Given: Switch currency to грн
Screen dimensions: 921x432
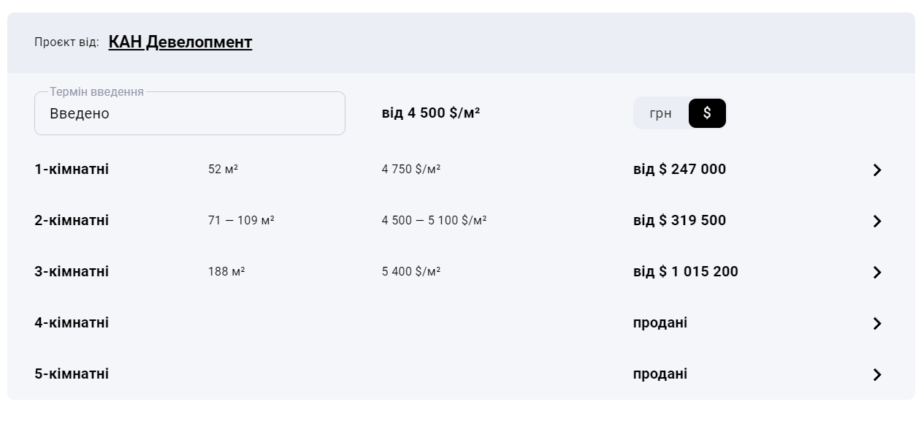Looking at the screenshot, I should (x=660, y=113).
